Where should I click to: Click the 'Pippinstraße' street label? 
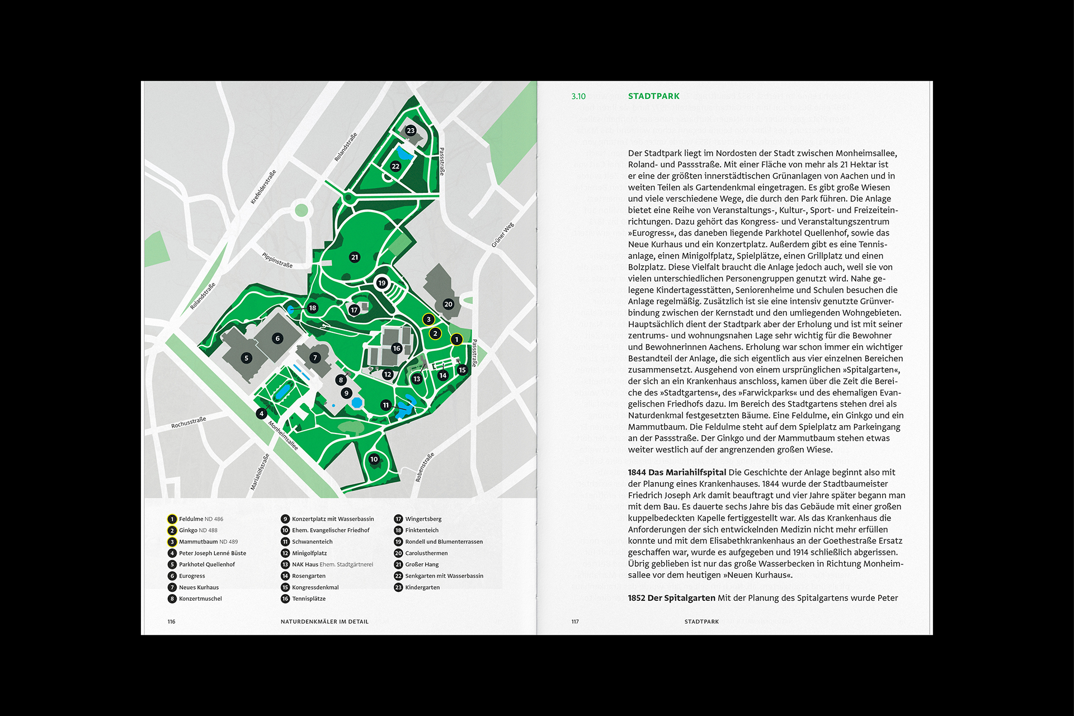click(277, 260)
